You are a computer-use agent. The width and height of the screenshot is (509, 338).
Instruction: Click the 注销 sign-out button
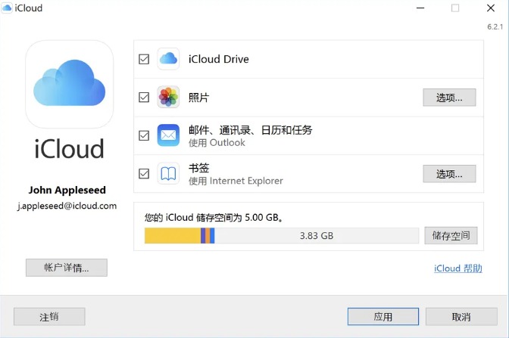[49, 317]
